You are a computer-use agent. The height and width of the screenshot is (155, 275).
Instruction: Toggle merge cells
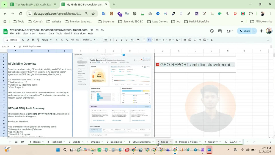pyautogui.click(x=149, y=40)
